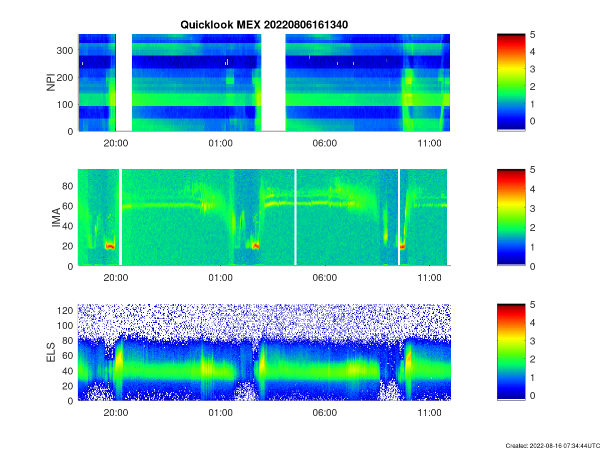Screen dimensions: 601x450
Task: Click the 01:00 tick under IMA plot
Action: click(220, 278)
